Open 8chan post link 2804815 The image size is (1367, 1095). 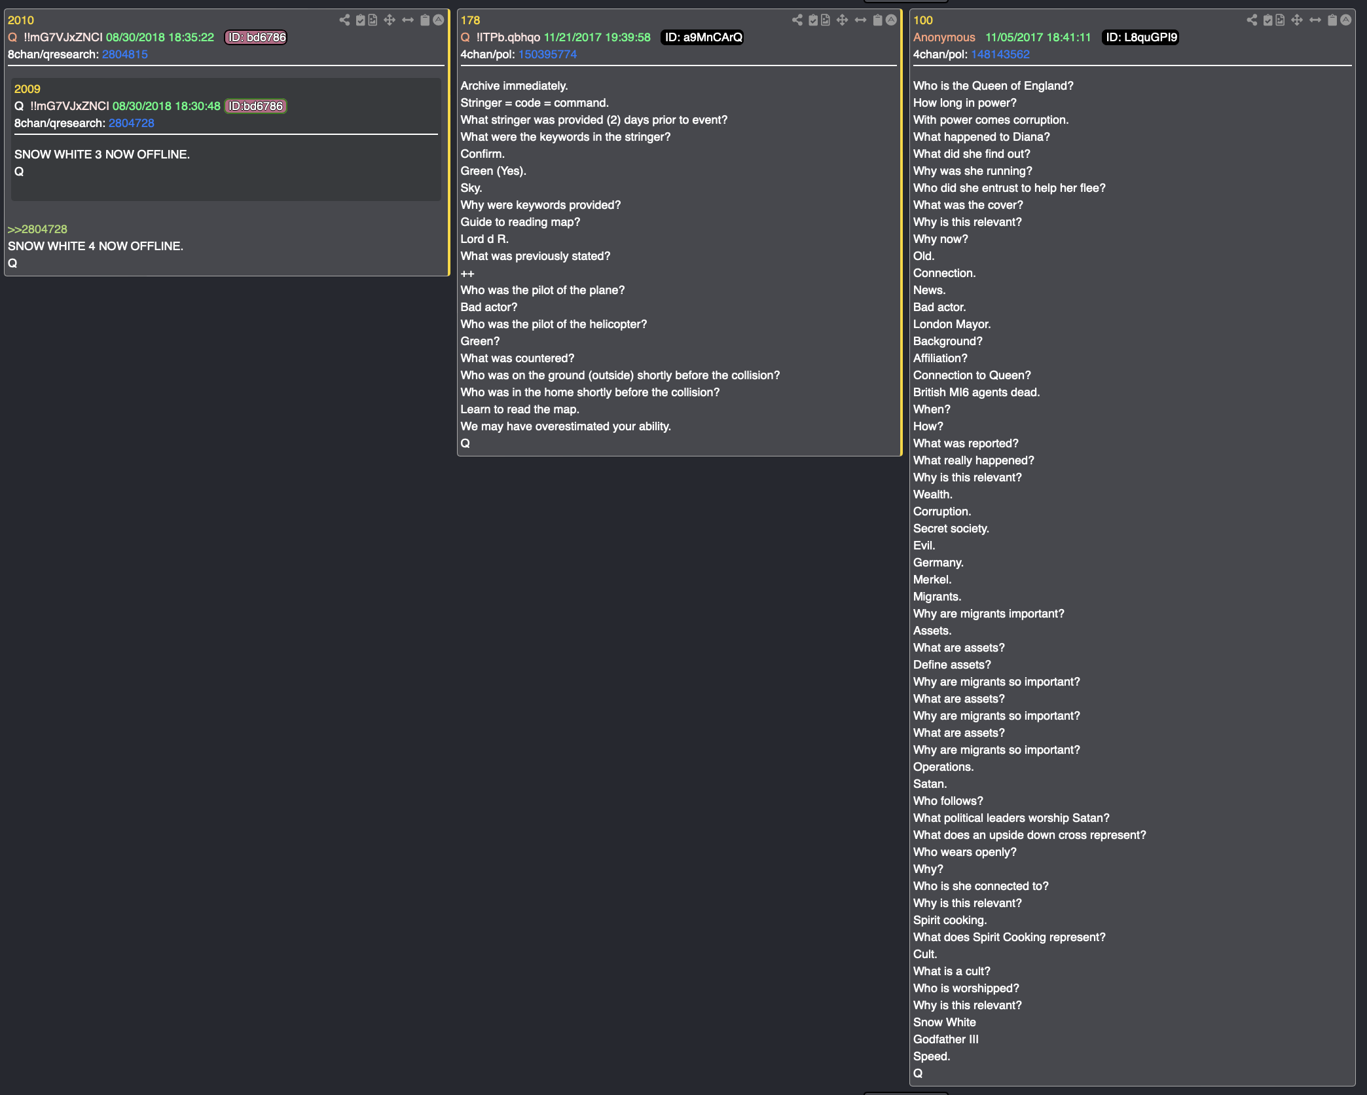tap(124, 54)
